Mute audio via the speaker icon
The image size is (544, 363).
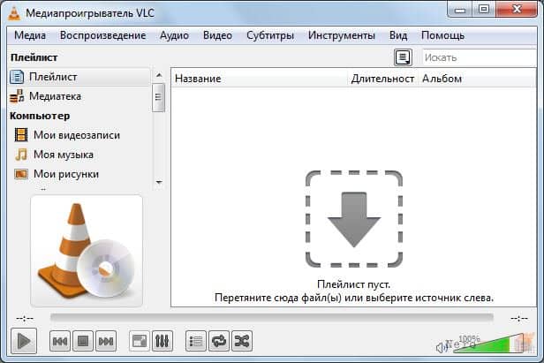pos(442,347)
